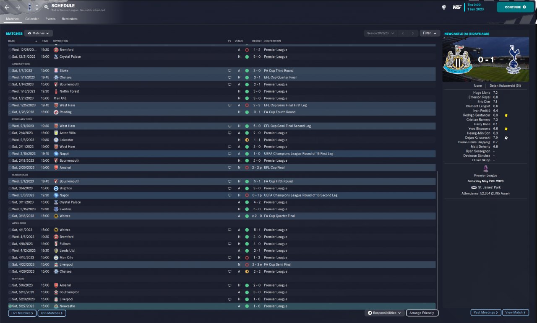Select the Liverpool FA Cup Semi Final row

[222, 265]
